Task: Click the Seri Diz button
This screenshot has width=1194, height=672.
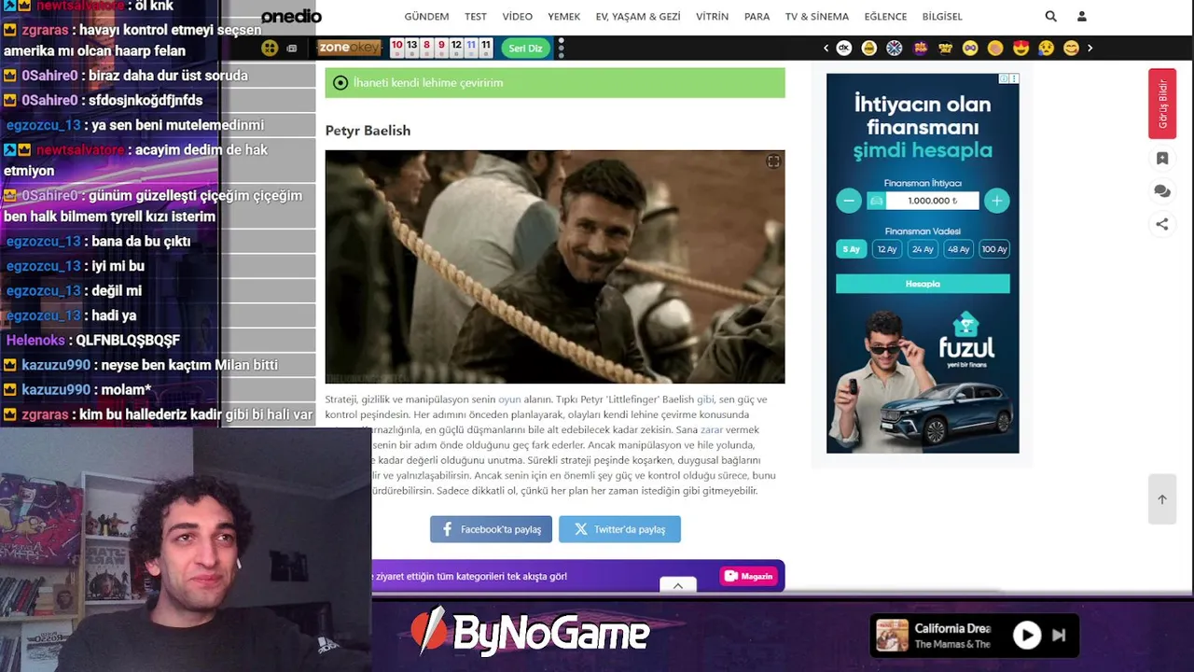Action: pyautogui.click(x=525, y=48)
